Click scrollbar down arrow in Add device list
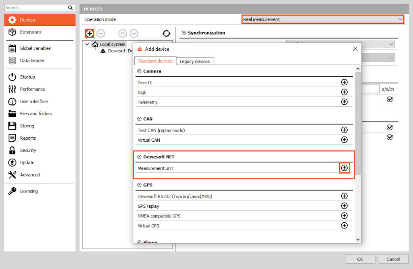This screenshot has width=413, height=269. (358, 239)
